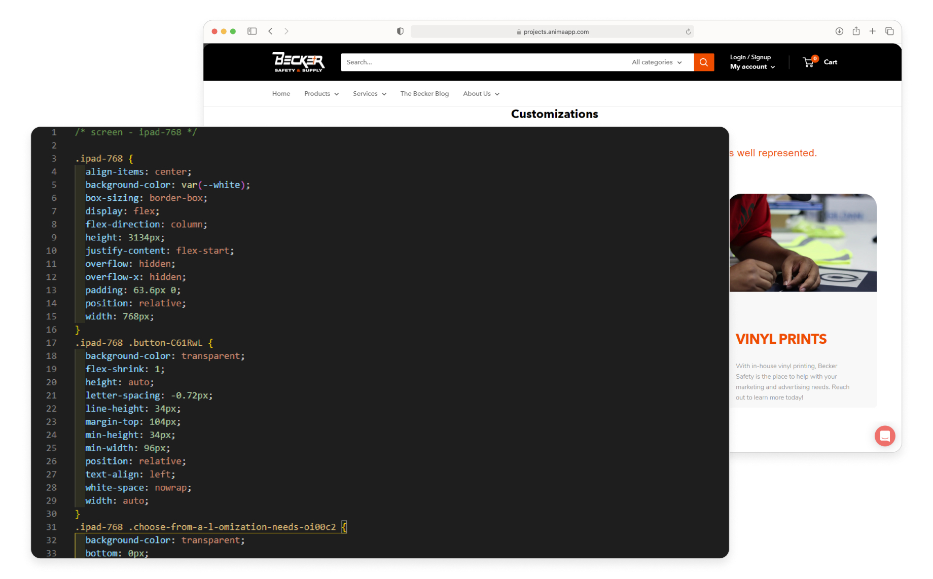Open the Products menu dropdown
This screenshot has width=933, height=579.
[321, 94]
